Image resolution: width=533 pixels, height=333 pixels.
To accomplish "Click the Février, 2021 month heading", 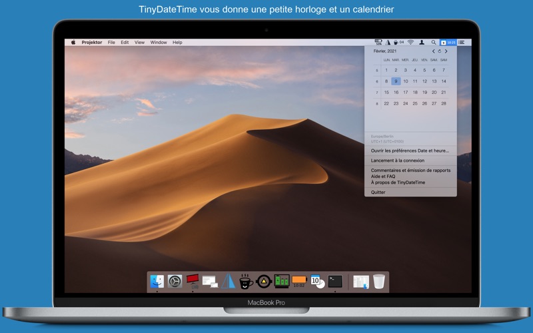I will [x=385, y=51].
